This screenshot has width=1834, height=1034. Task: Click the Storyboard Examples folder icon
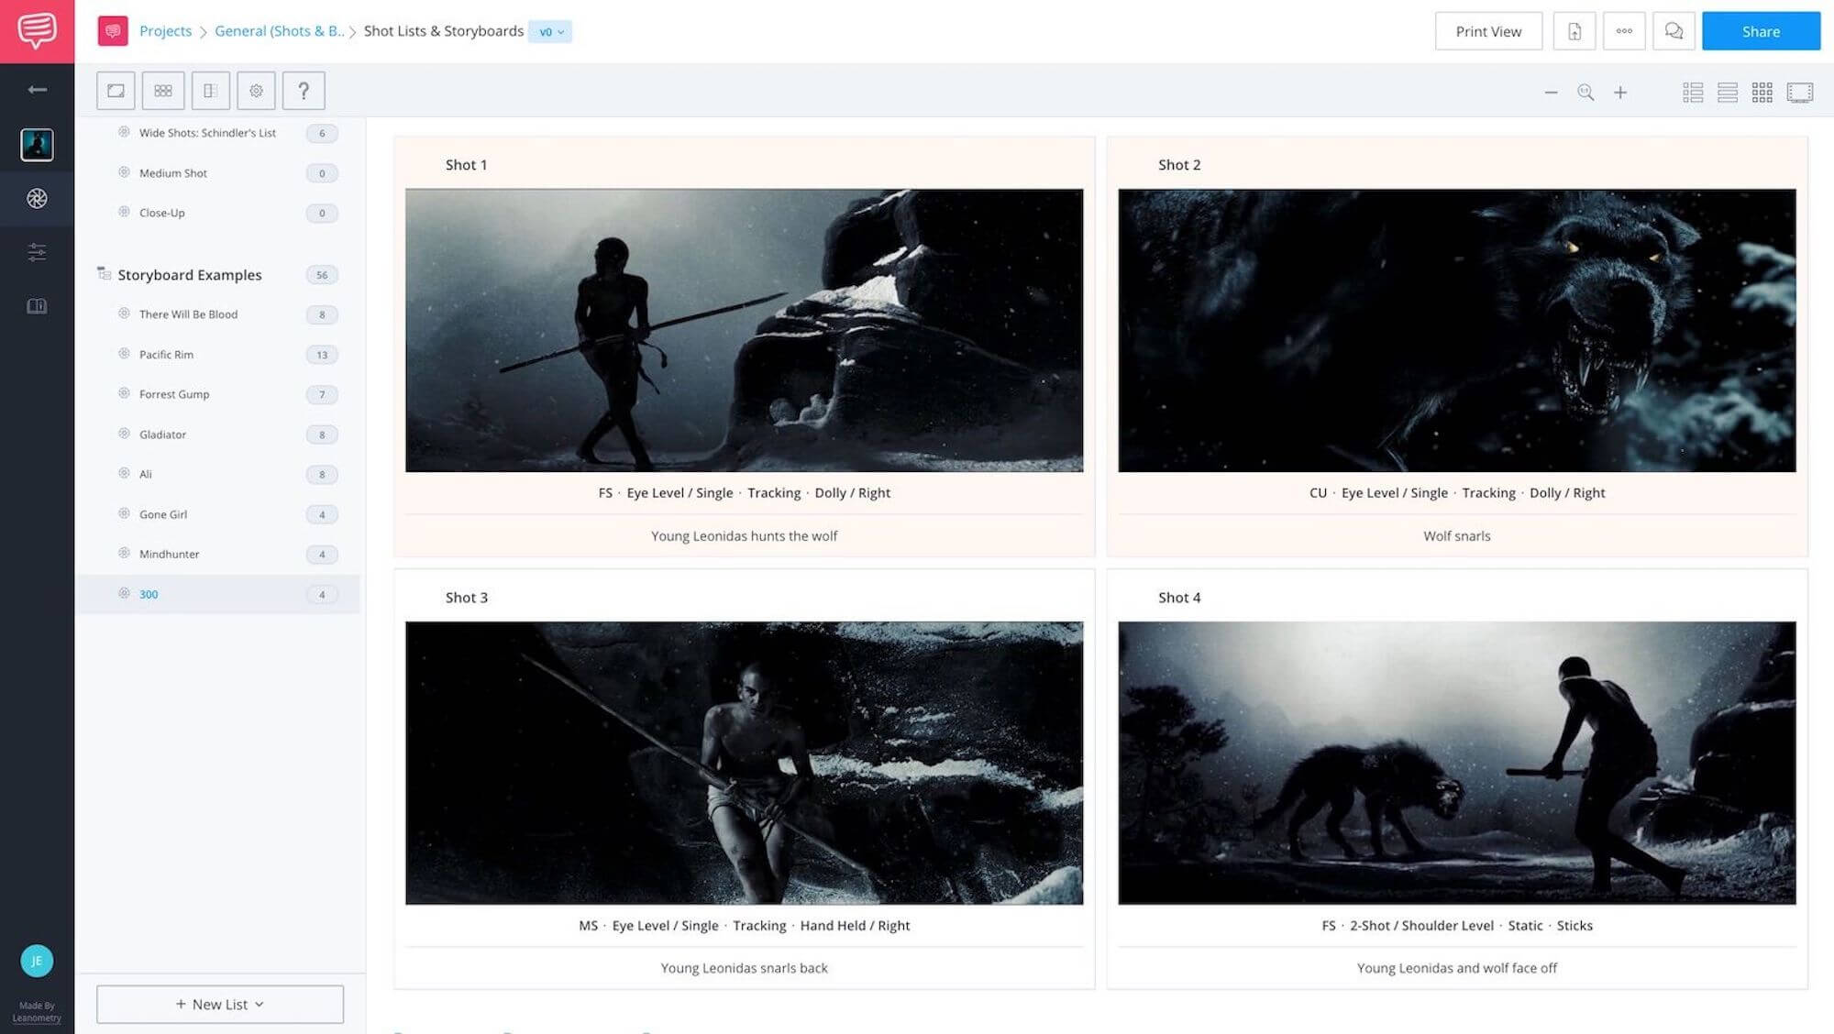click(x=104, y=273)
